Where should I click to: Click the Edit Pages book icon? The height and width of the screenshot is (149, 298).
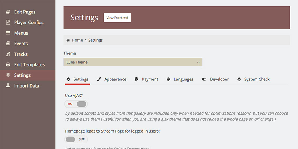point(8,12)
